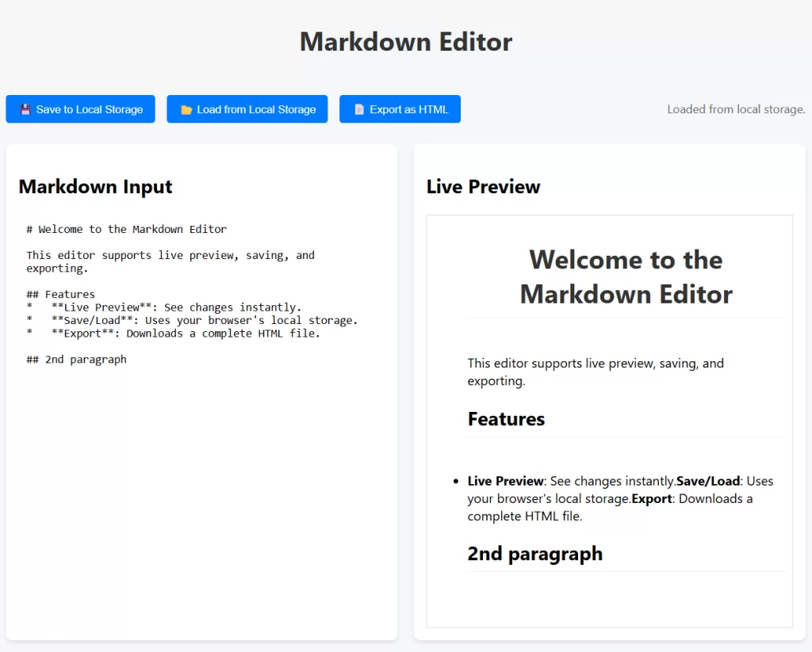Click the "Markdown Editor" page title
The height and width of the screenshot is (652, 812).
(405, 41)
